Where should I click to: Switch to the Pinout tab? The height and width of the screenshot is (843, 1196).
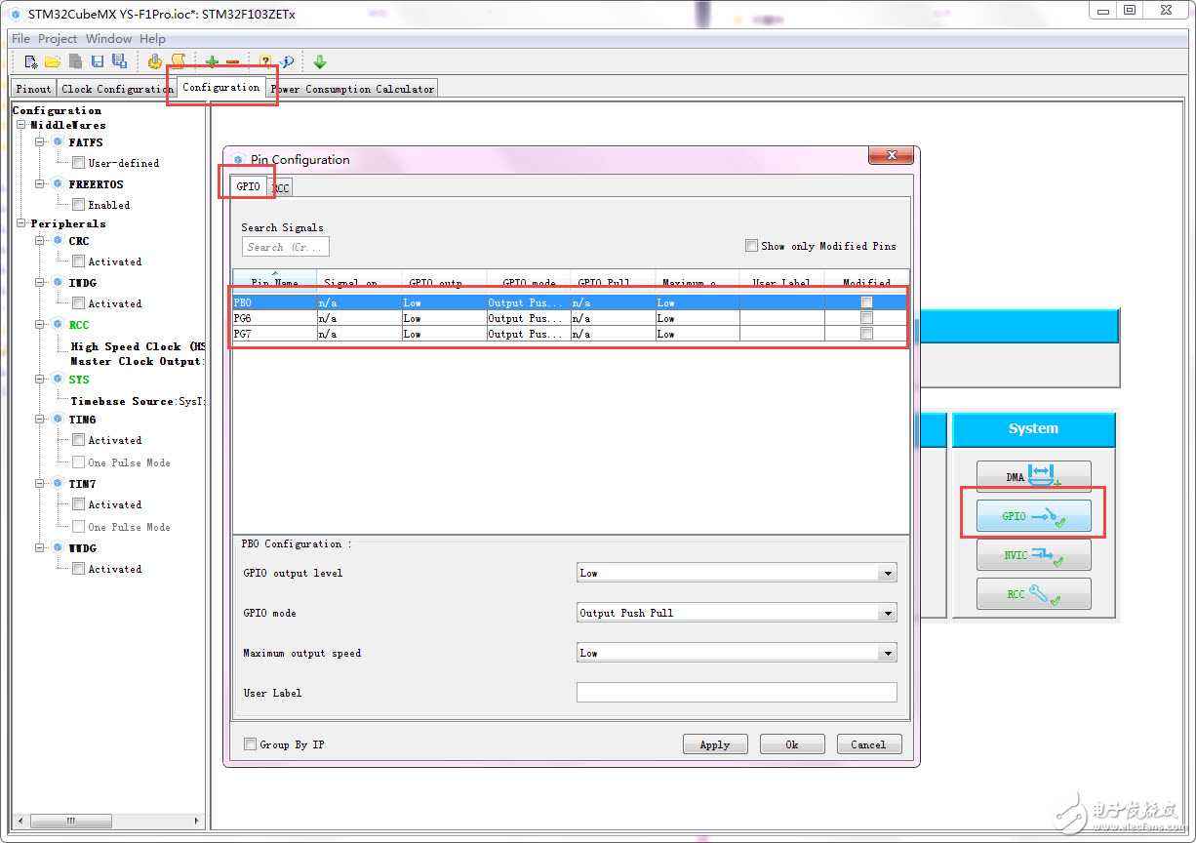click(x=33, y=89)
